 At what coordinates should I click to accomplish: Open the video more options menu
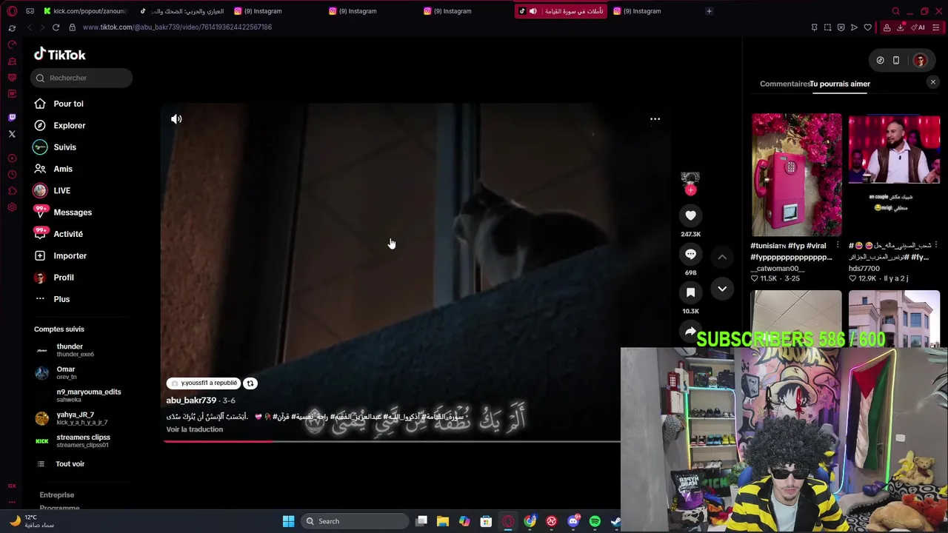coord(655,118)
